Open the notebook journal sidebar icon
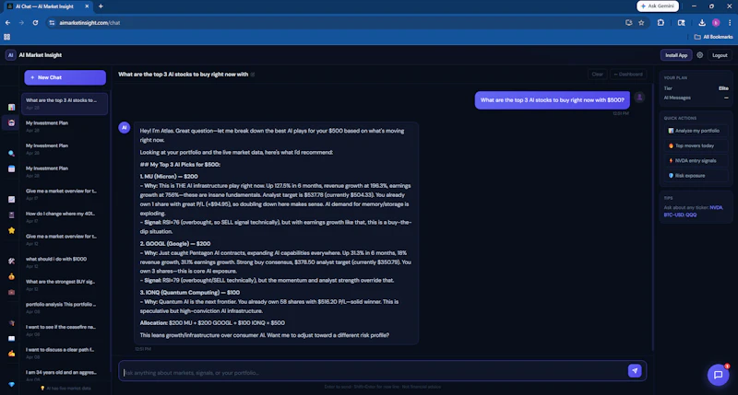The image size is (738, 395). (x=11, y=215)
